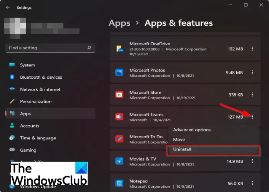Maximize the Settings window

tap(246, 5)
